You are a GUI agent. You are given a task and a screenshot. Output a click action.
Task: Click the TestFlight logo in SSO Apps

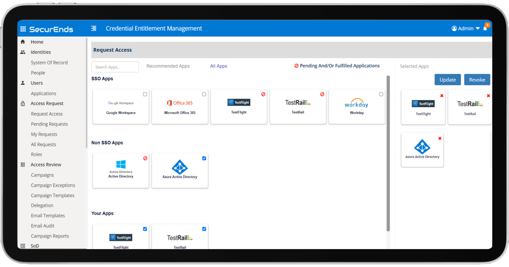[239, 102]
